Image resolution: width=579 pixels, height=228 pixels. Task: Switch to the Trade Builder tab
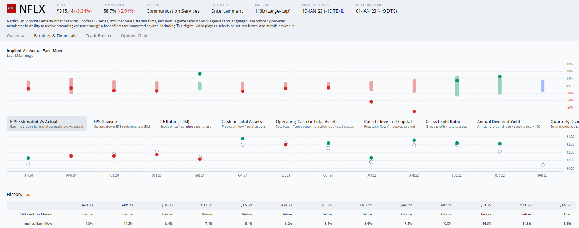pyautogui.click(x=98, y=36)
